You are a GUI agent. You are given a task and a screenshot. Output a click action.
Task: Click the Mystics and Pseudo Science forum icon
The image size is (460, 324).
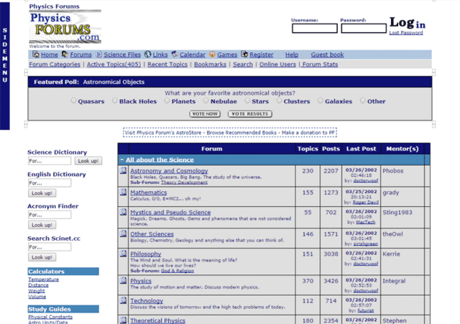[123, 212]
